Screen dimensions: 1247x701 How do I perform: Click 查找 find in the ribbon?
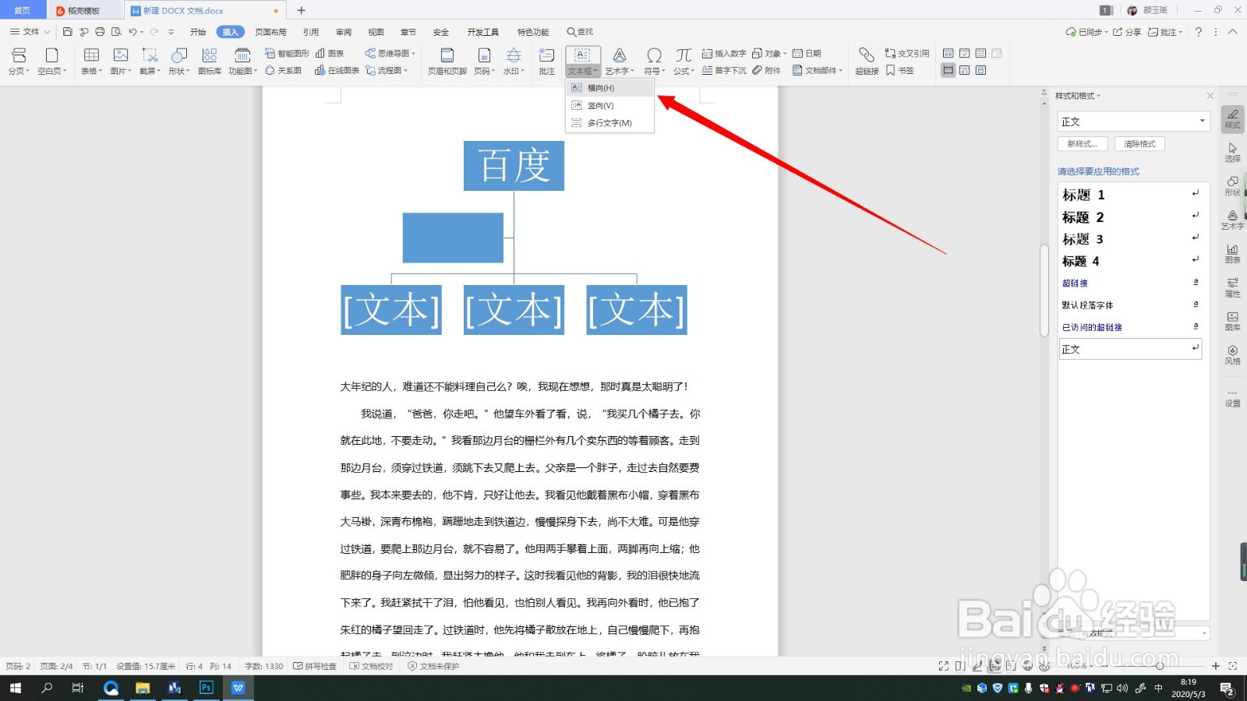(580, 32)
